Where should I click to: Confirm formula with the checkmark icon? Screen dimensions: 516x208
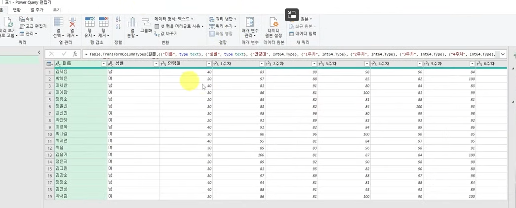pos(64,54)
